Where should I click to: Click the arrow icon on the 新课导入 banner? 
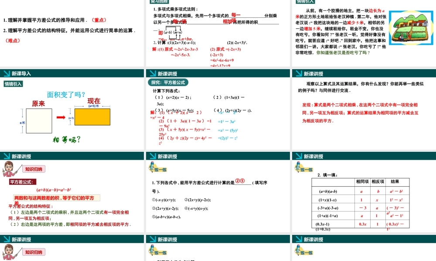(6, 73)
